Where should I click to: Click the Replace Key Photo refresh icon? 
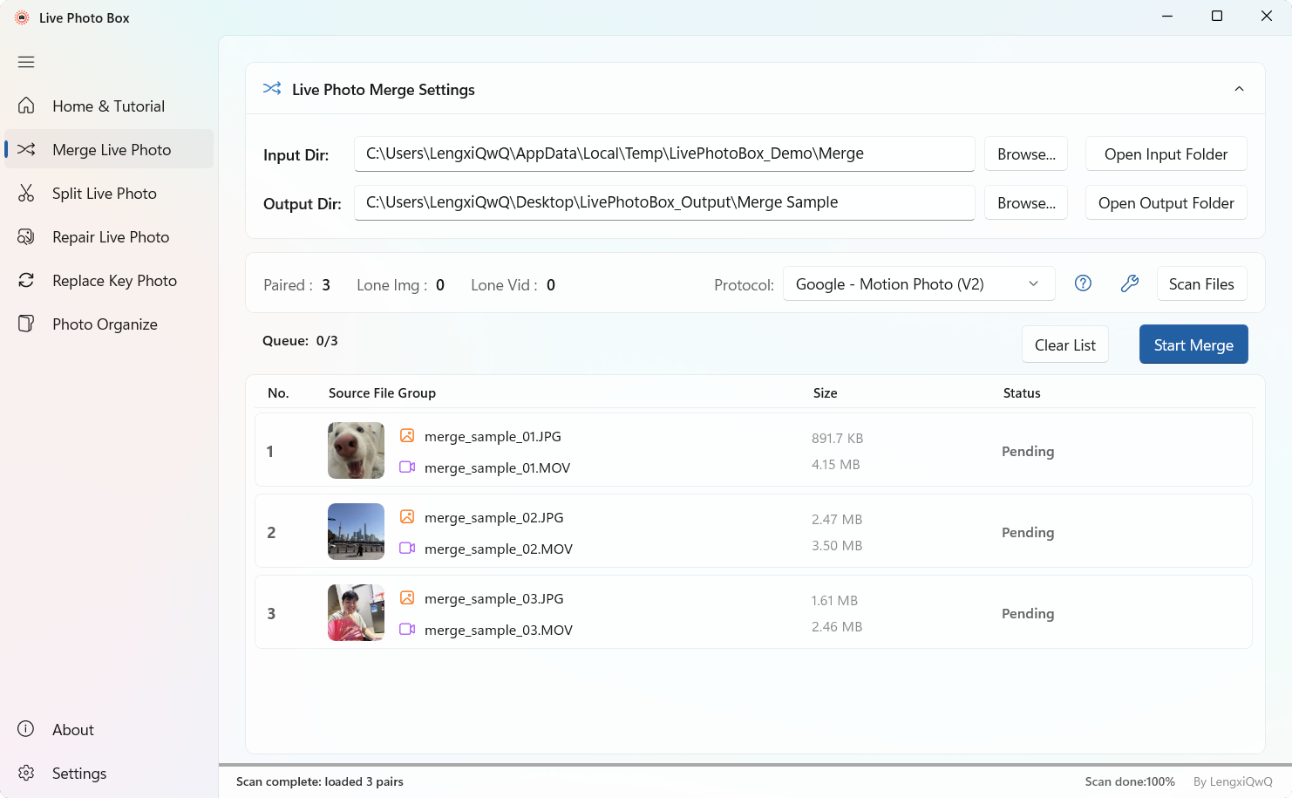coord(26,280)
